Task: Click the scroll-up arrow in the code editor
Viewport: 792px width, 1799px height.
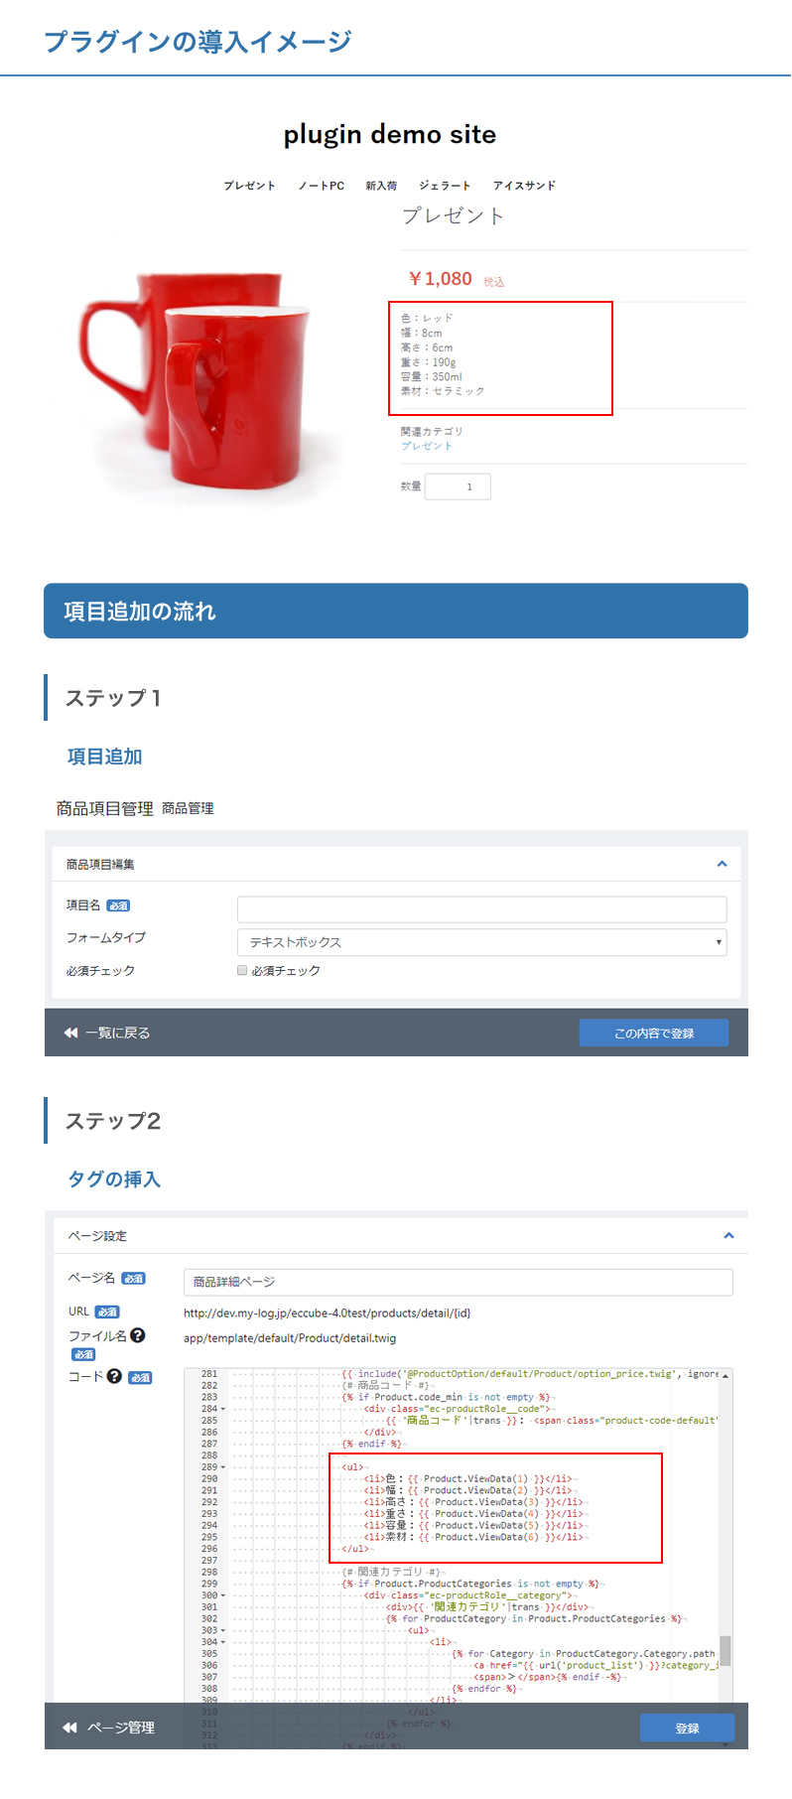Action: [726, 1376]
